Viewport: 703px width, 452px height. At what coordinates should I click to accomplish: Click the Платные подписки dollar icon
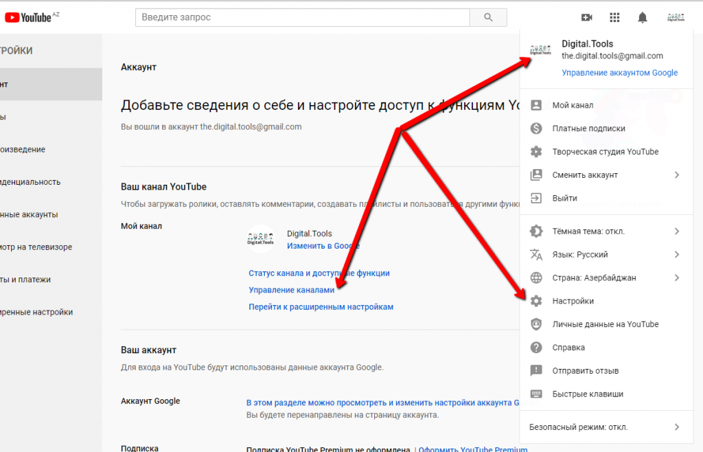pos(536,128)
